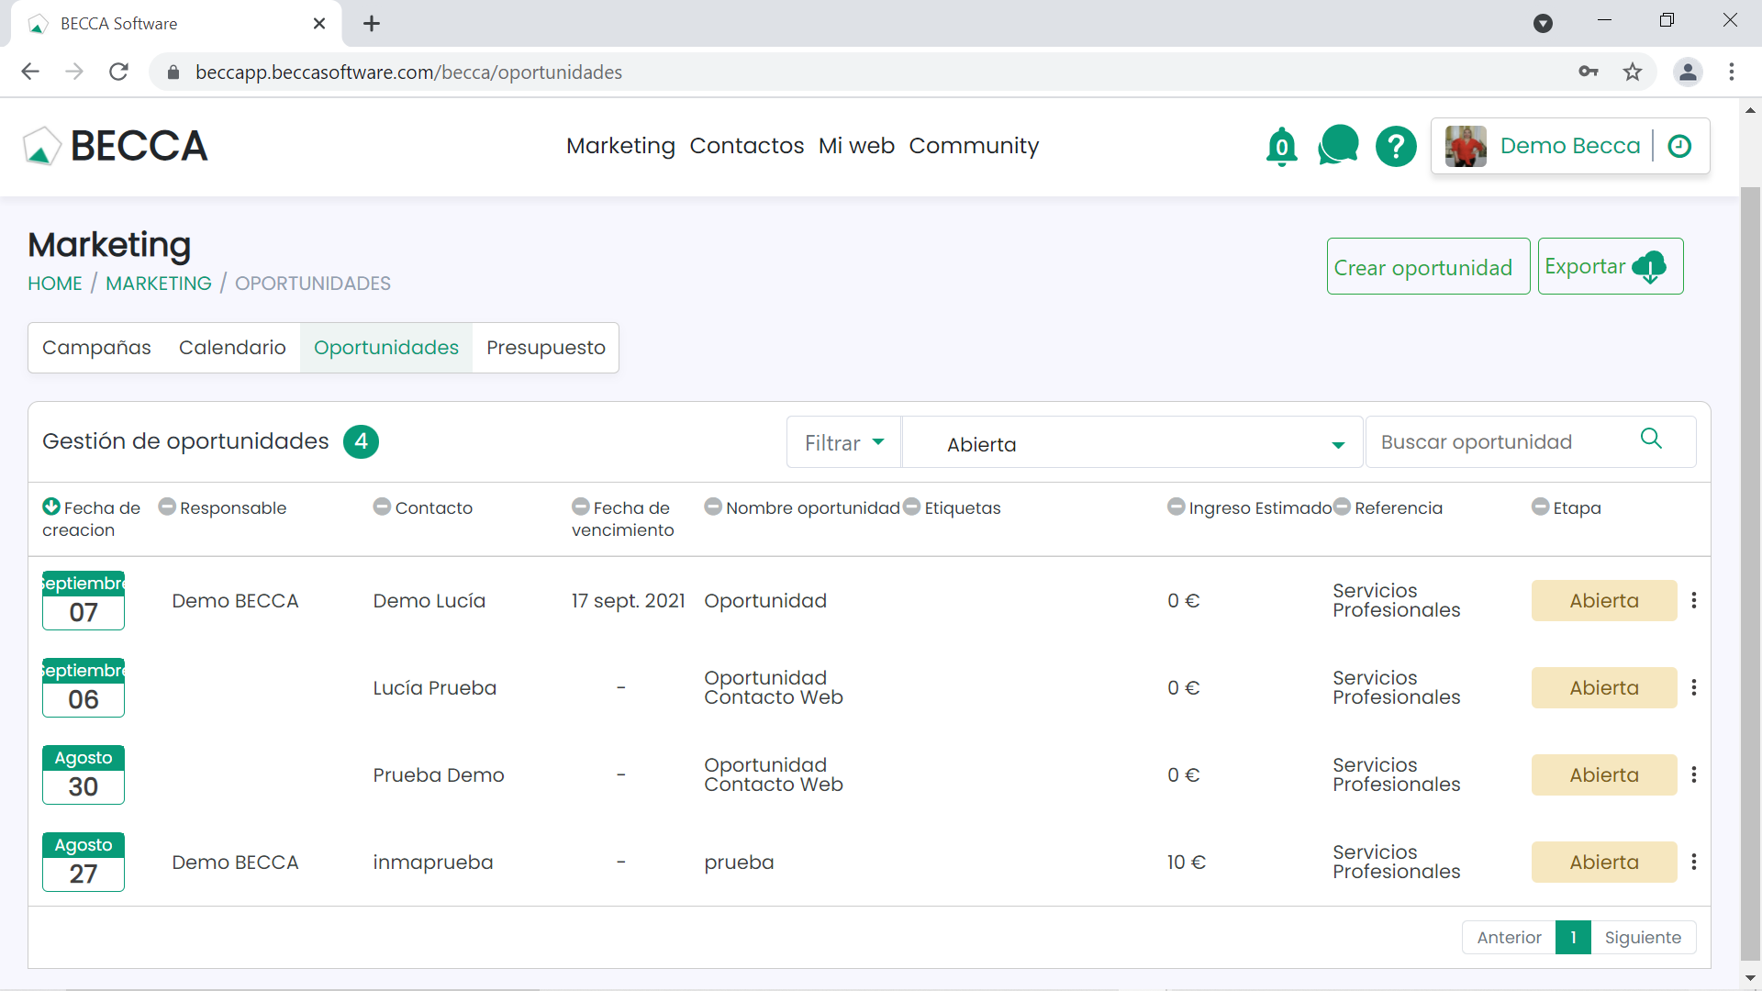Open the Demo Becca user menu
Viewport: 1762px width, 991px height.
(1569, 146)
